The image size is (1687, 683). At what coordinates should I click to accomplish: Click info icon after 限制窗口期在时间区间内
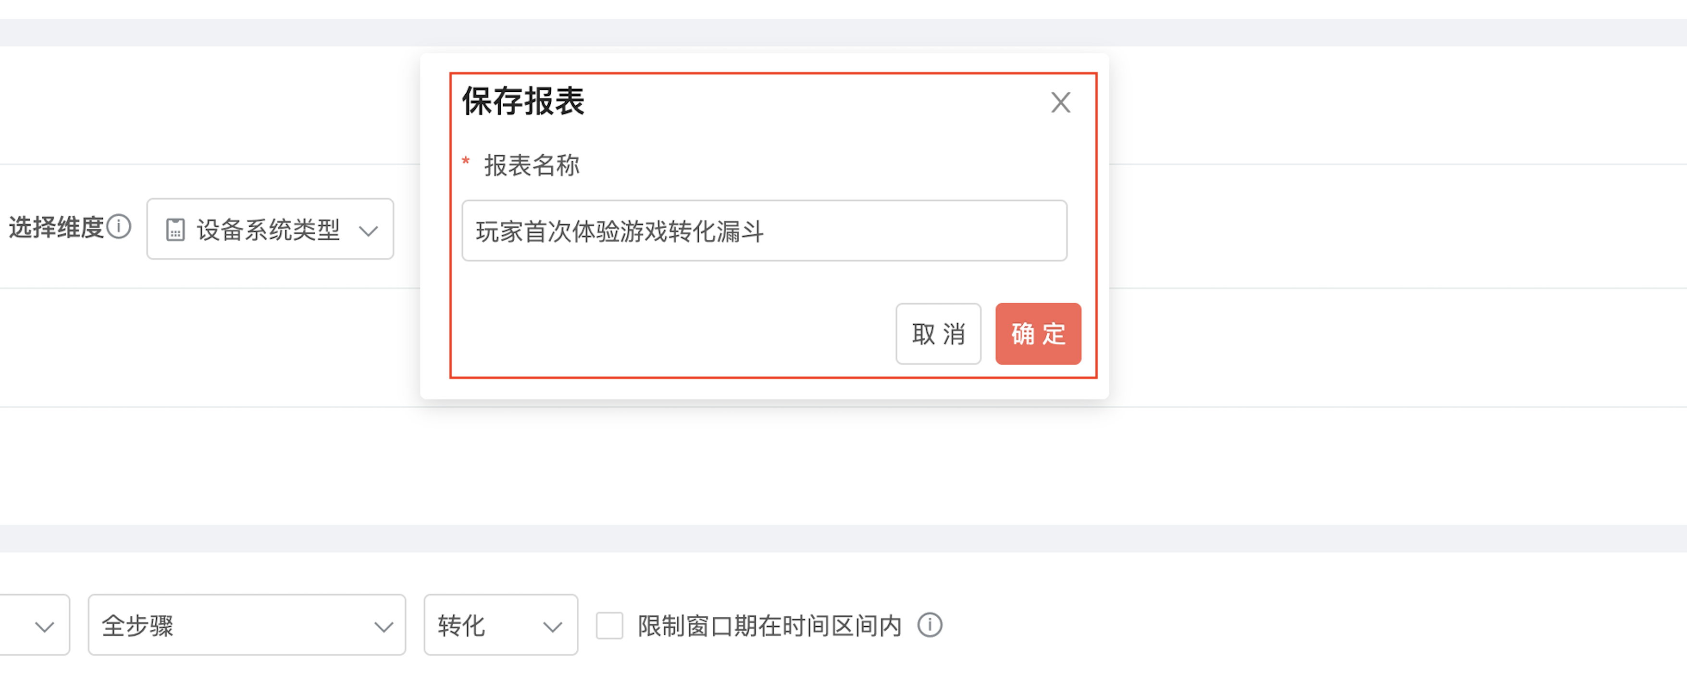(x=929, y=625)
